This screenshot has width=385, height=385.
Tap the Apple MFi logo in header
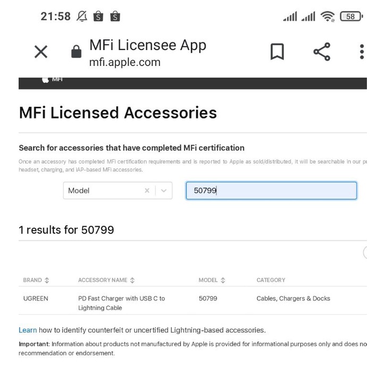pyautogui.click(x=53, y=79)
